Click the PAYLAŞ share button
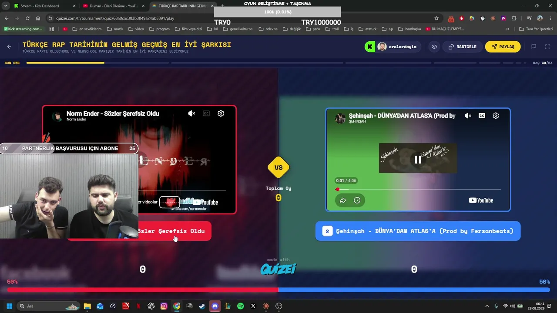This screenshot has height=313, width=557. coord(503,47)
